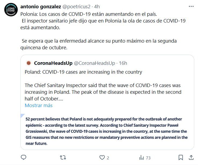Click the quoted tweet's English text

pyautogui.click(x=103, y=88)
